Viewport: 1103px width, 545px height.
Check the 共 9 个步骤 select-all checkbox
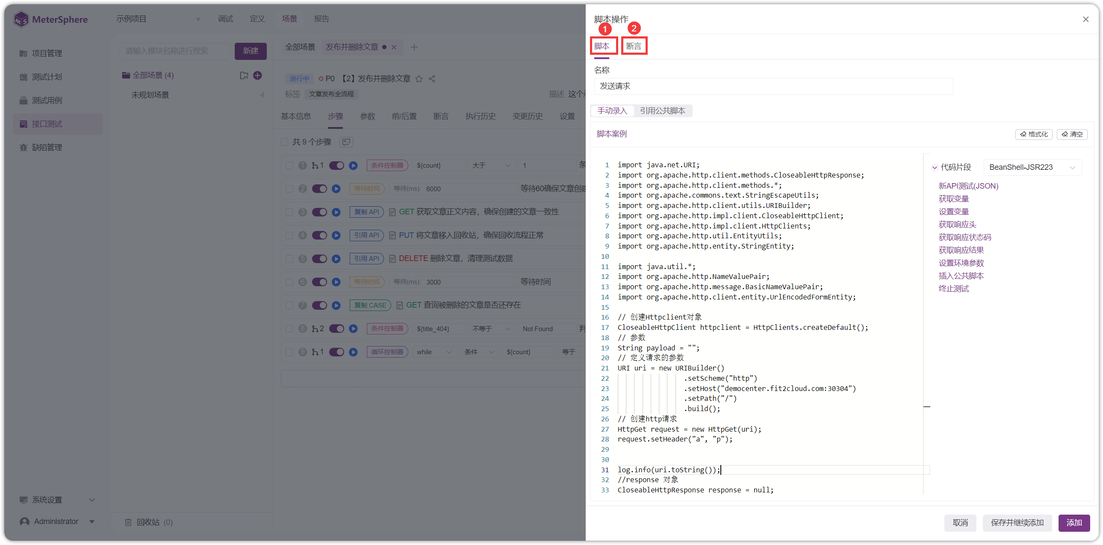[285, 142]
